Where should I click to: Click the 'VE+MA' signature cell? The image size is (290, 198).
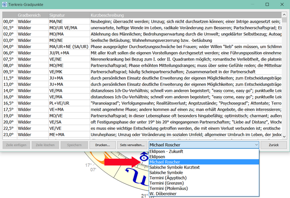(69, 109)
